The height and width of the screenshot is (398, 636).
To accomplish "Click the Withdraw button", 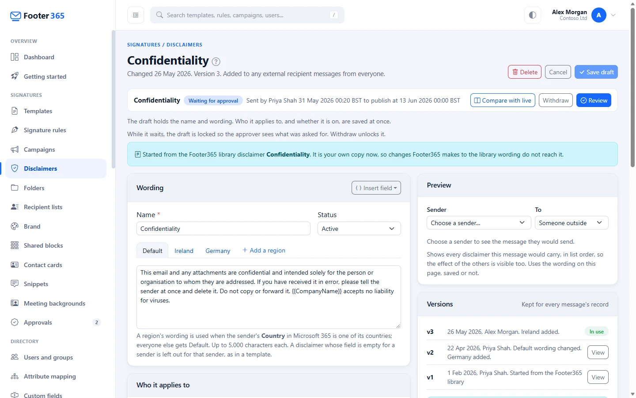I will point(556,100).
